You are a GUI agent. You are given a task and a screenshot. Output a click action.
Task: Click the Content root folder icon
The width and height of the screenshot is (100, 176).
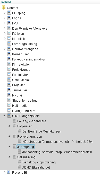point(4,8)
